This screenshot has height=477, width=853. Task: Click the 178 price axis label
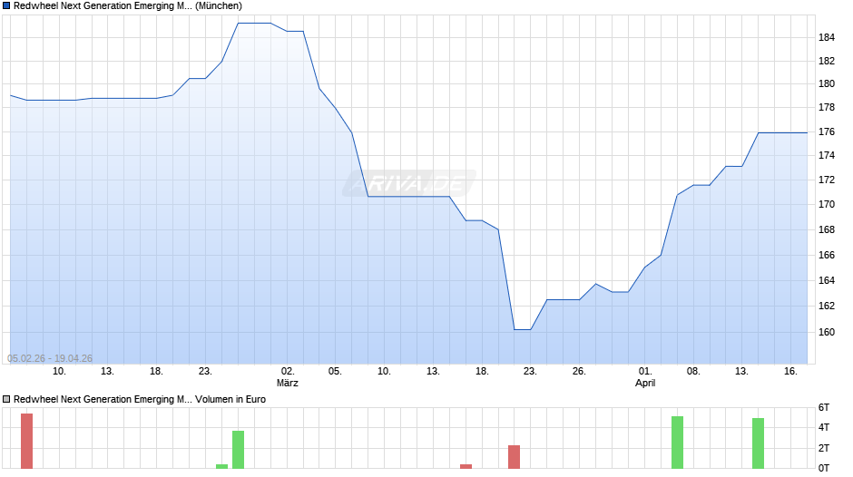(827, 108)
